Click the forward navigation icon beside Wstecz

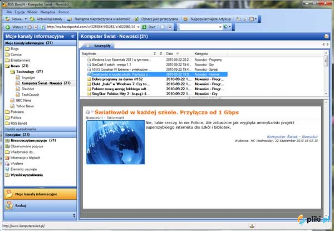click(30, 27)
